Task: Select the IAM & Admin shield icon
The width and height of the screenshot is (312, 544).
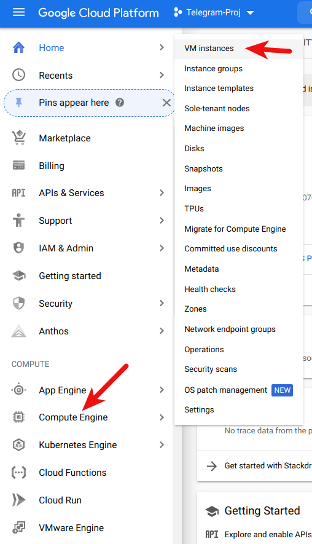Action: point(18,248)
